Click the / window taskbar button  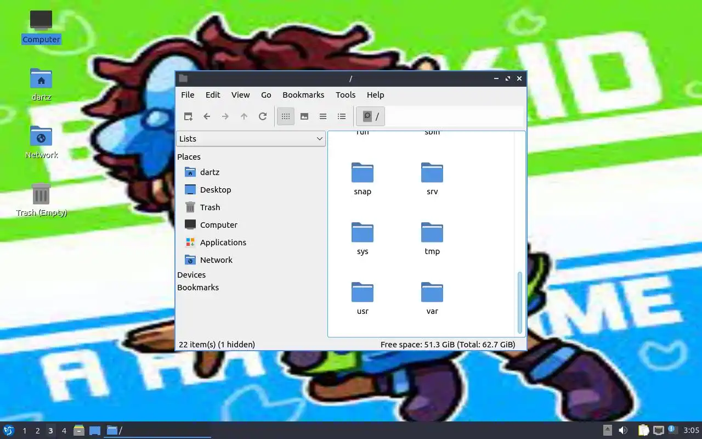158,430
